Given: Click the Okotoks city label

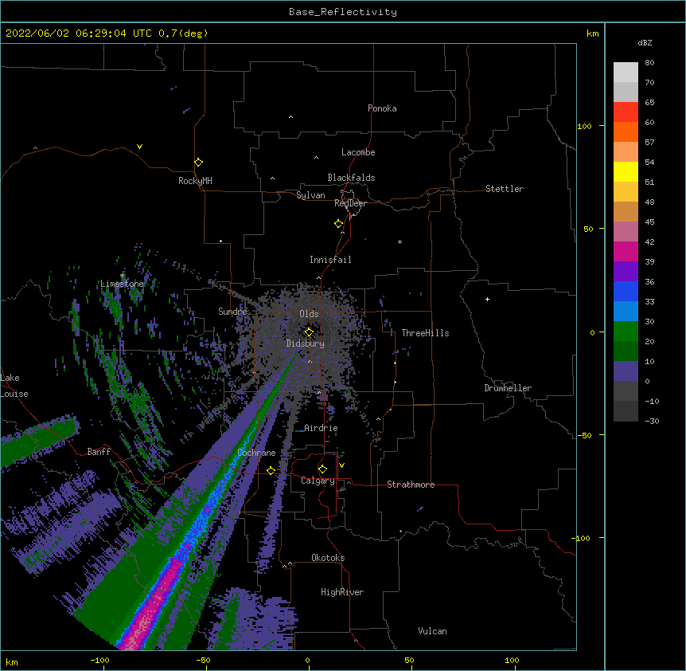Looking at the screenshot, I should [x=328, y=558].
